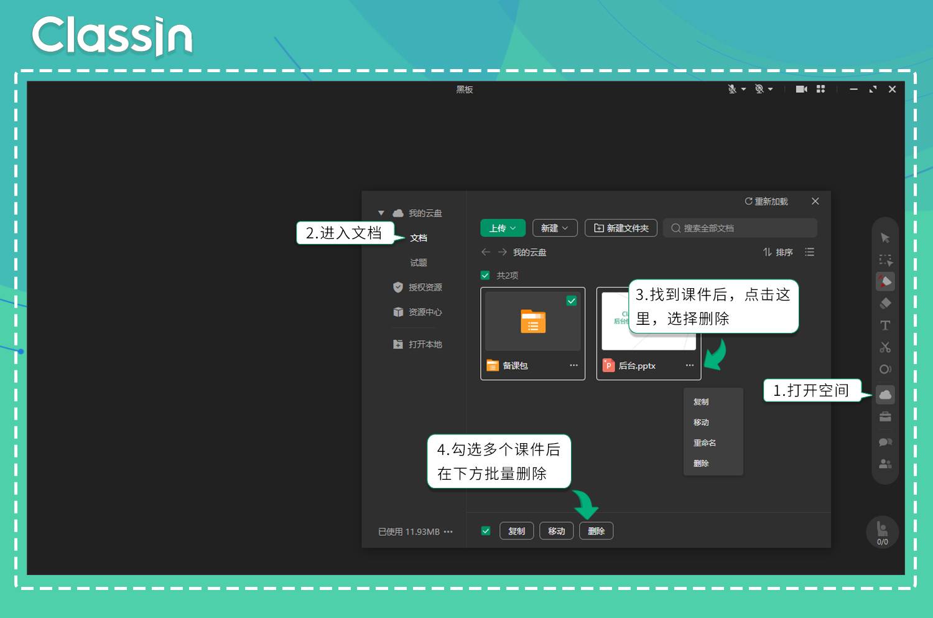Collapse the 我的云盘 tree arrow
This screenshot has width=933, height=618.
tap(381, 213)
